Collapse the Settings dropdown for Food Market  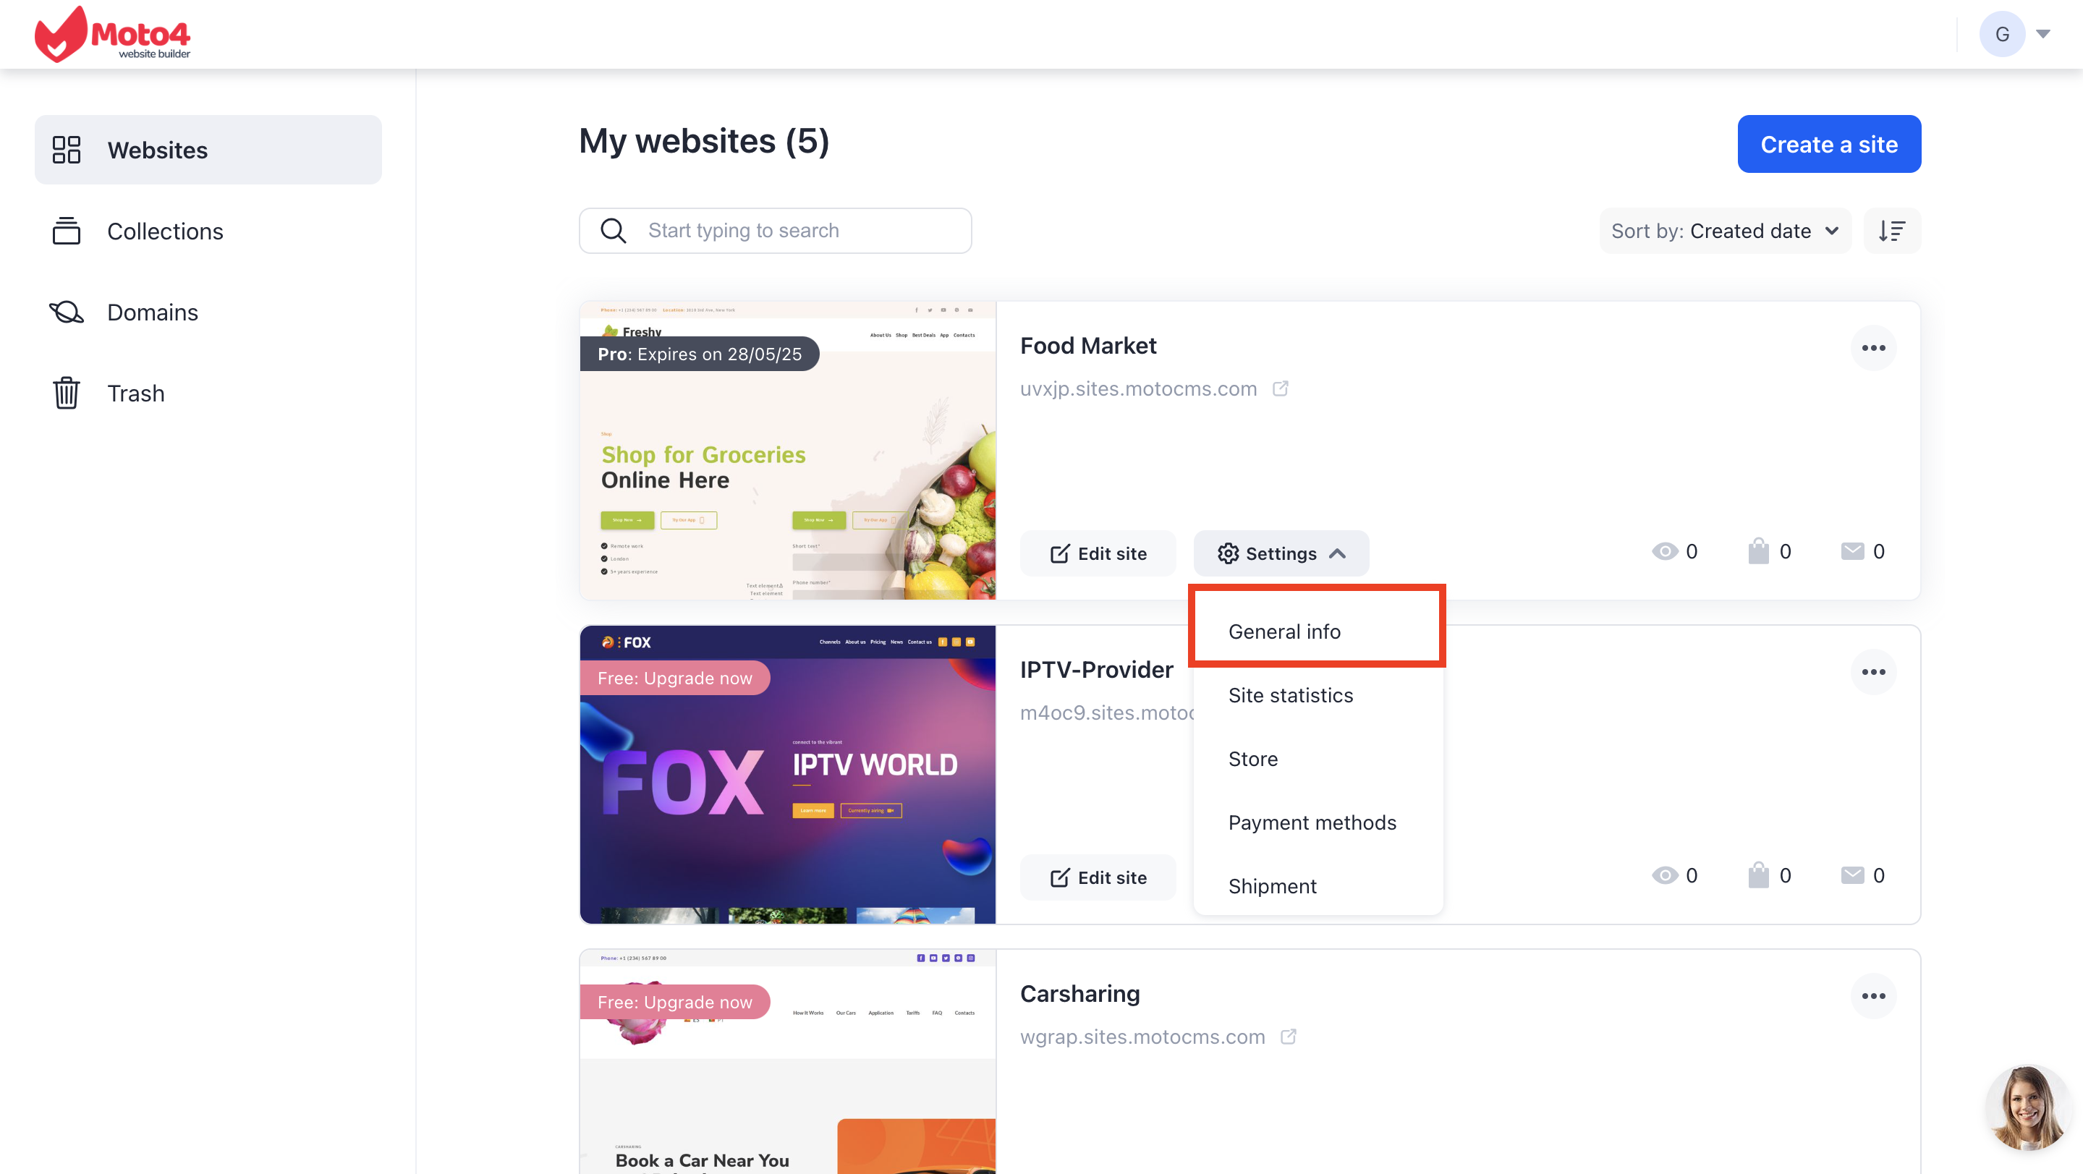[x=1281, y=554]
